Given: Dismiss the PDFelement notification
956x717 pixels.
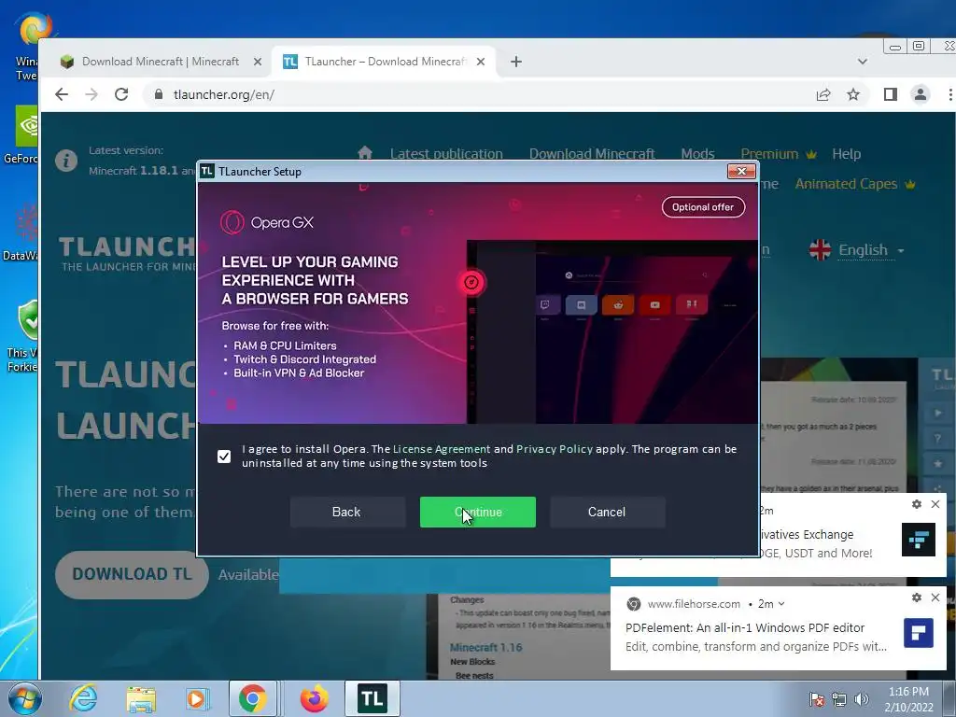Looking at the screenshot, I should click(x=935, y=597).
